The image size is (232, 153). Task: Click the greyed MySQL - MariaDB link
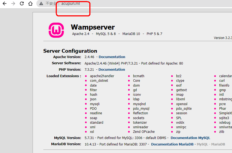click(211, 144)
